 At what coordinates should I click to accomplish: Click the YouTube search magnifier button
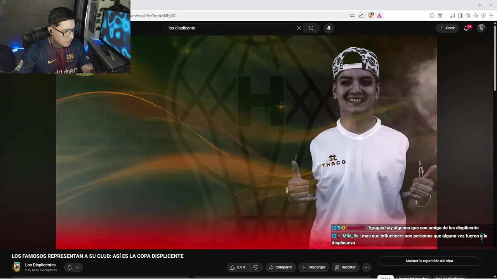(311, 28)
